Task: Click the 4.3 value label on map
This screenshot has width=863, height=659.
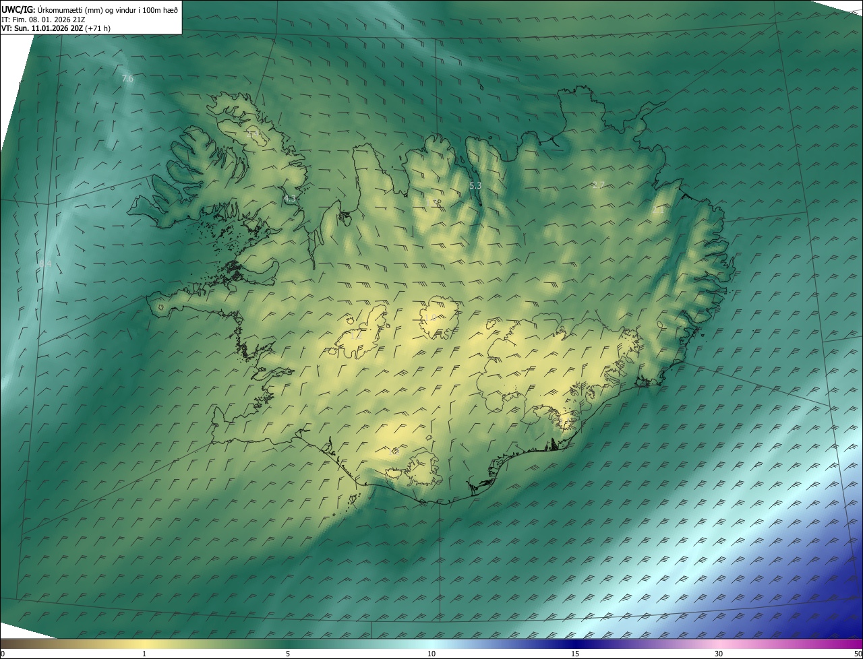Action: [x=290, y=199]
